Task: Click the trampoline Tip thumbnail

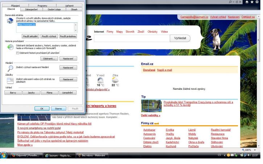Action: pos(151,106)
